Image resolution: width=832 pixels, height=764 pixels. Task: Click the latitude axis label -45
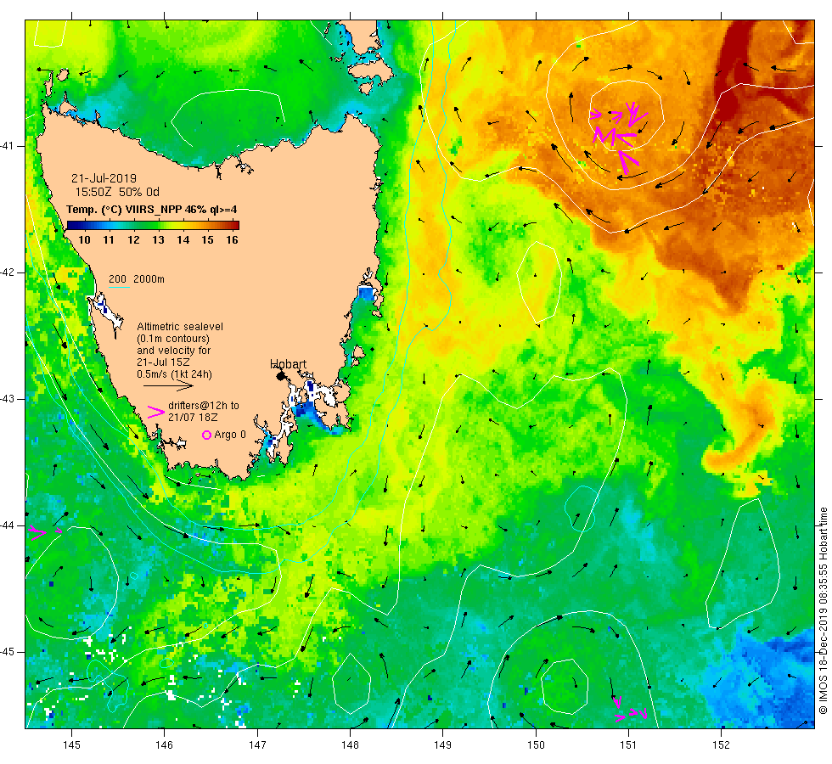coord(9,652)
